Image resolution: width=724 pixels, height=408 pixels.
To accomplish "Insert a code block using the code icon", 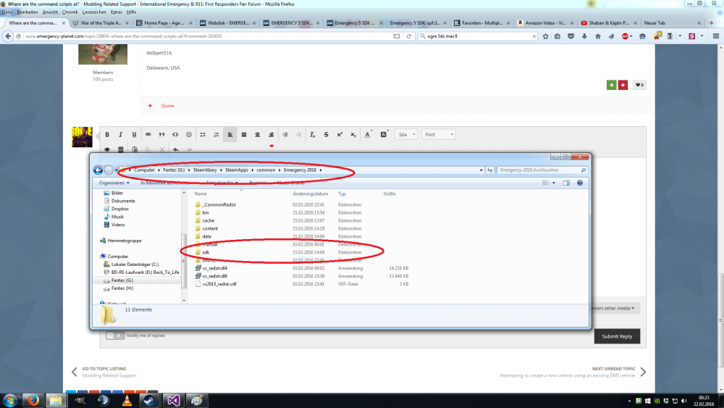I will pos(175,135).
